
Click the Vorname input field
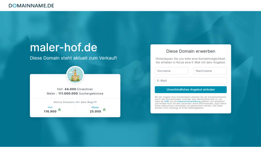171,71
